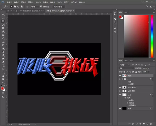Hide the 图层 6 layer
The height and width of the screenshot is (126, 156).
pyautogui.click(x=120, y=76)
